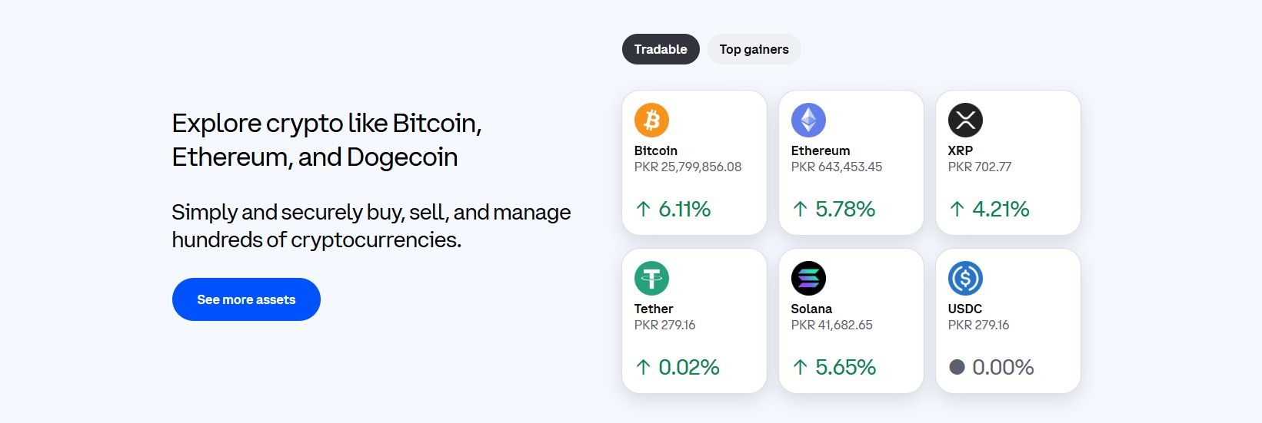Switch to the Top gainers tab

pos(754,49)
